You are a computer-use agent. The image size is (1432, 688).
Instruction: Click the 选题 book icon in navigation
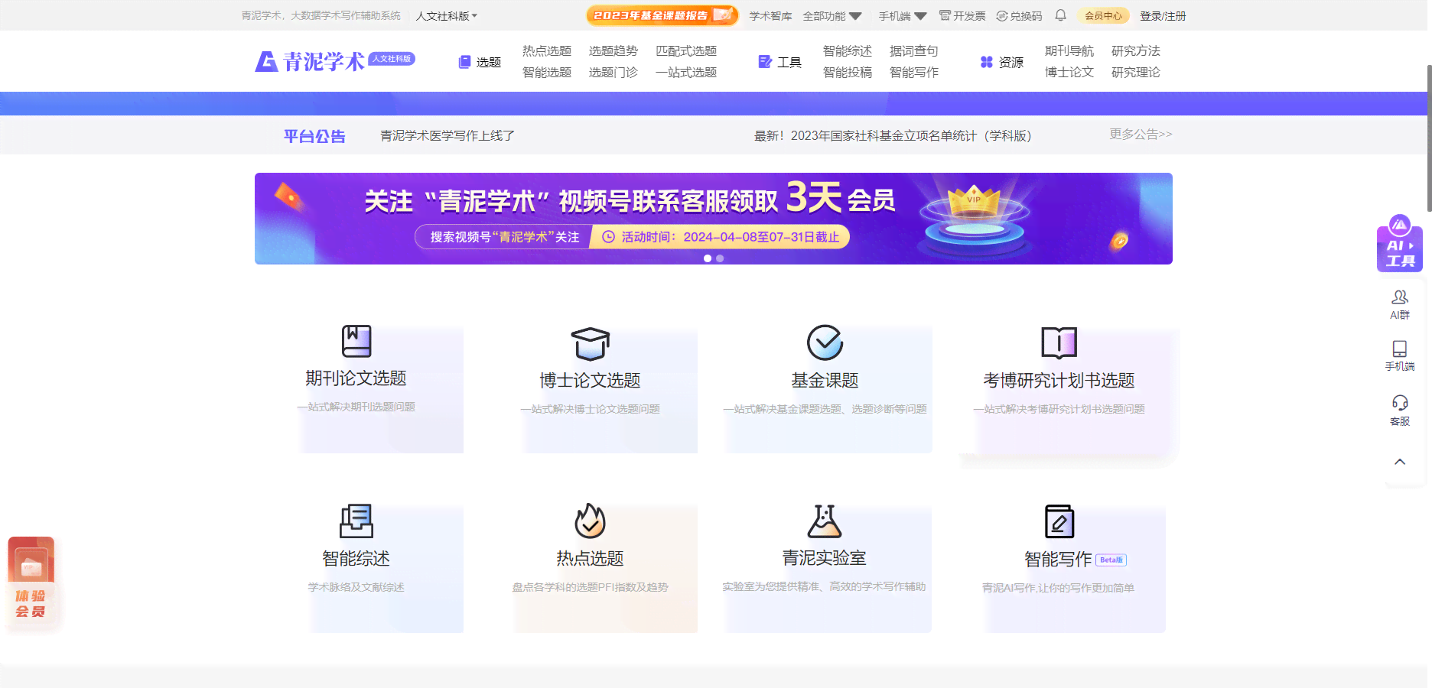[464, 62]
